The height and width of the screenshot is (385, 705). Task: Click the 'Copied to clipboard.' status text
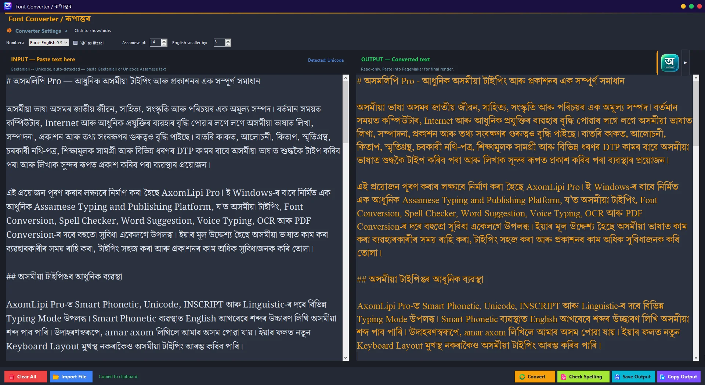point(119,377)
